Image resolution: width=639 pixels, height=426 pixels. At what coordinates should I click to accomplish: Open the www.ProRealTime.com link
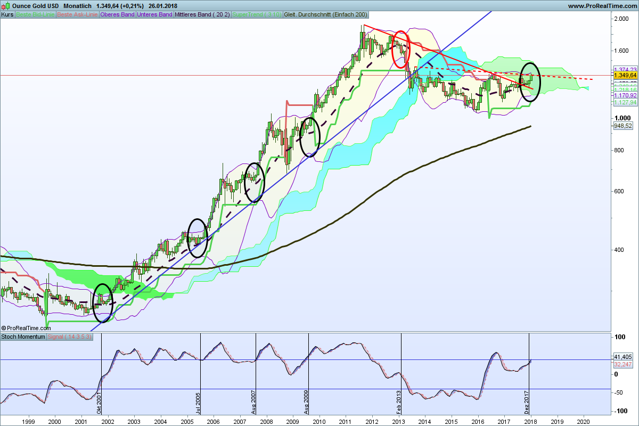602,6
